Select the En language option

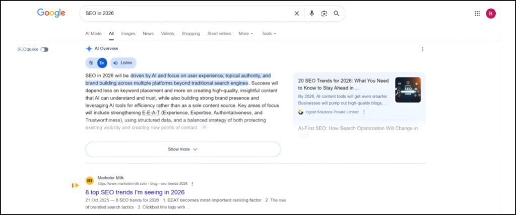click(102, 63)
